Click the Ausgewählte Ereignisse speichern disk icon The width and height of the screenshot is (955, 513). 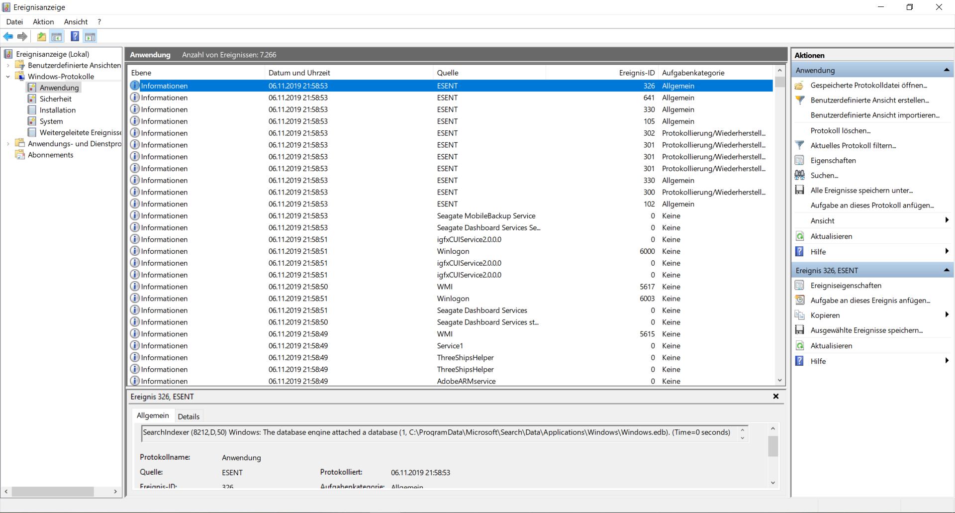(x=799, y=330)
